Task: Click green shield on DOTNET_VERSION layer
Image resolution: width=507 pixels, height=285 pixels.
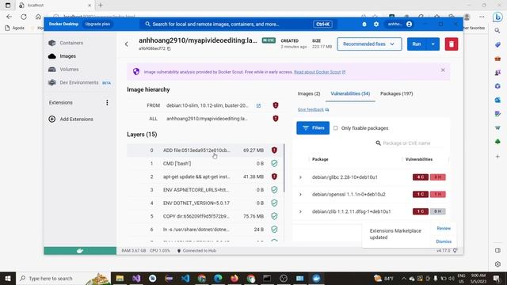Action: 274,203
